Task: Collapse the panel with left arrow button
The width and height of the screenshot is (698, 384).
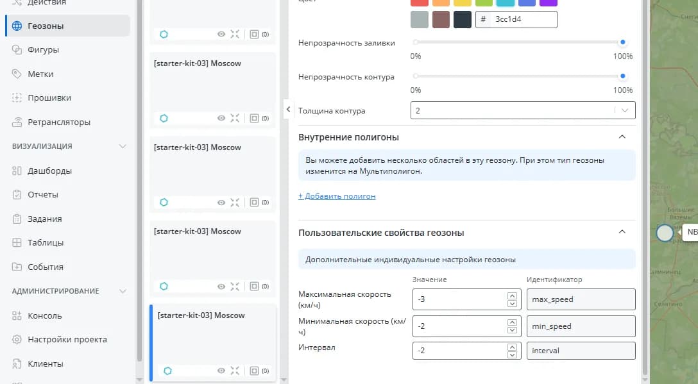Action: click(x=288, y=109)
